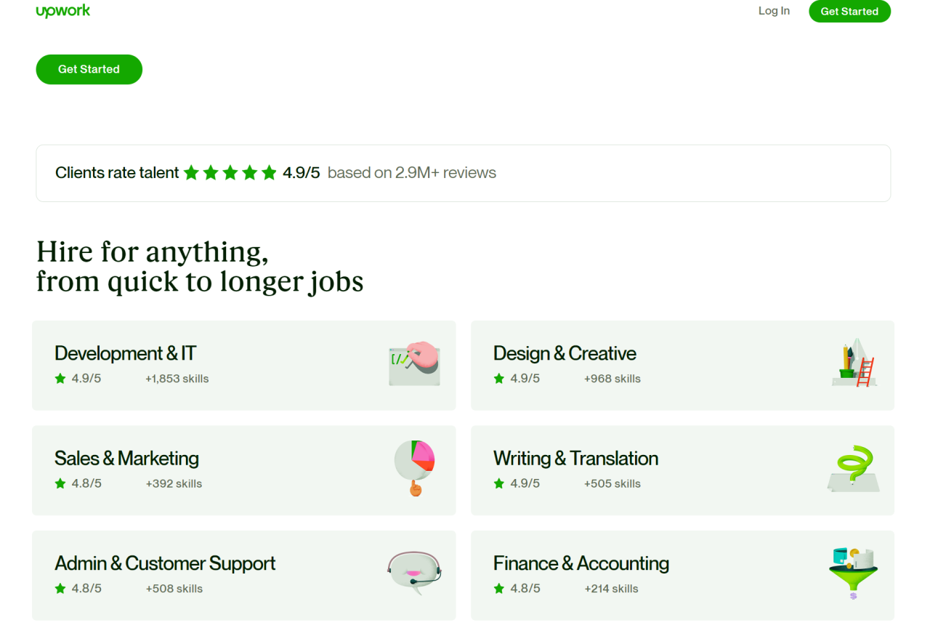
Task: Select the Sales & Marketing category title
Action: (x=126, y=459)
